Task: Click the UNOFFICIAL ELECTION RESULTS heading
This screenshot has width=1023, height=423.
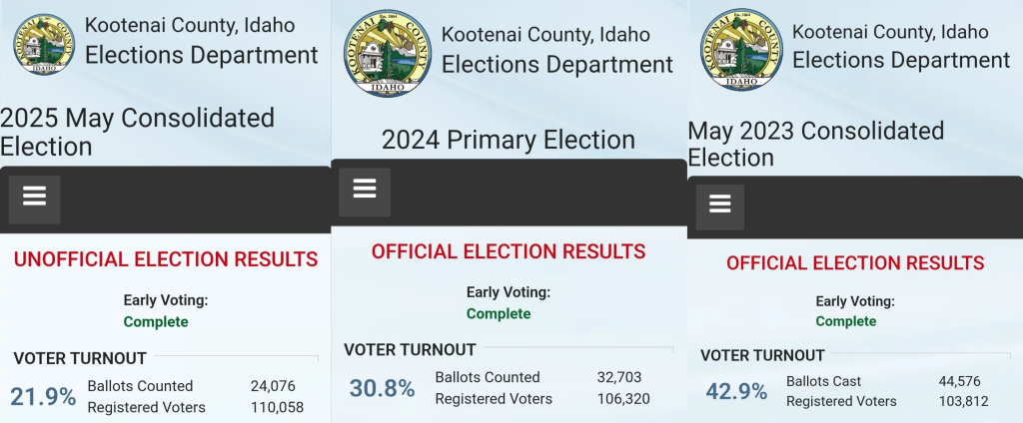Action: 166,259
